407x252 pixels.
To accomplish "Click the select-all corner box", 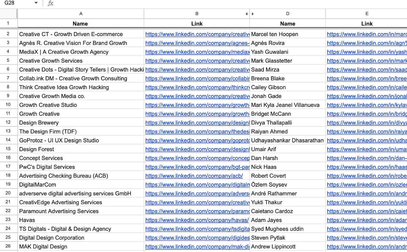I will [x=8, y=14].
